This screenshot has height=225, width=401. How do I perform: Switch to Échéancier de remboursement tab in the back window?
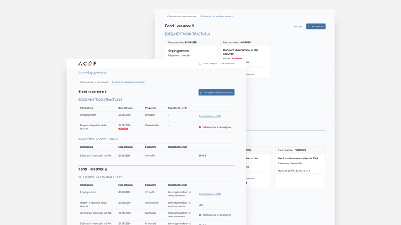click(216, 16)
